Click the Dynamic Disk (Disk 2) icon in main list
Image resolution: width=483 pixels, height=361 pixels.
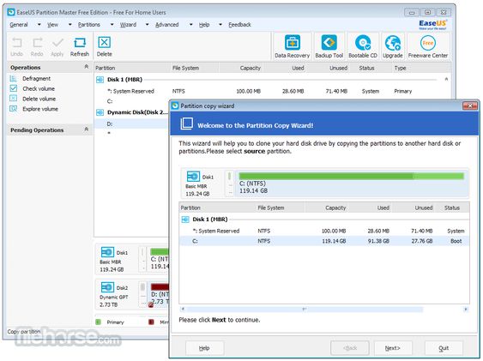(x=100, y=112)
